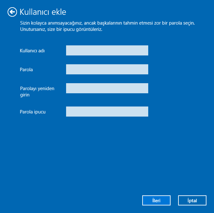The width and height of the screenshot is (214, 213).
Task: Continue with the İleri button
Action: tap(156, 200)
